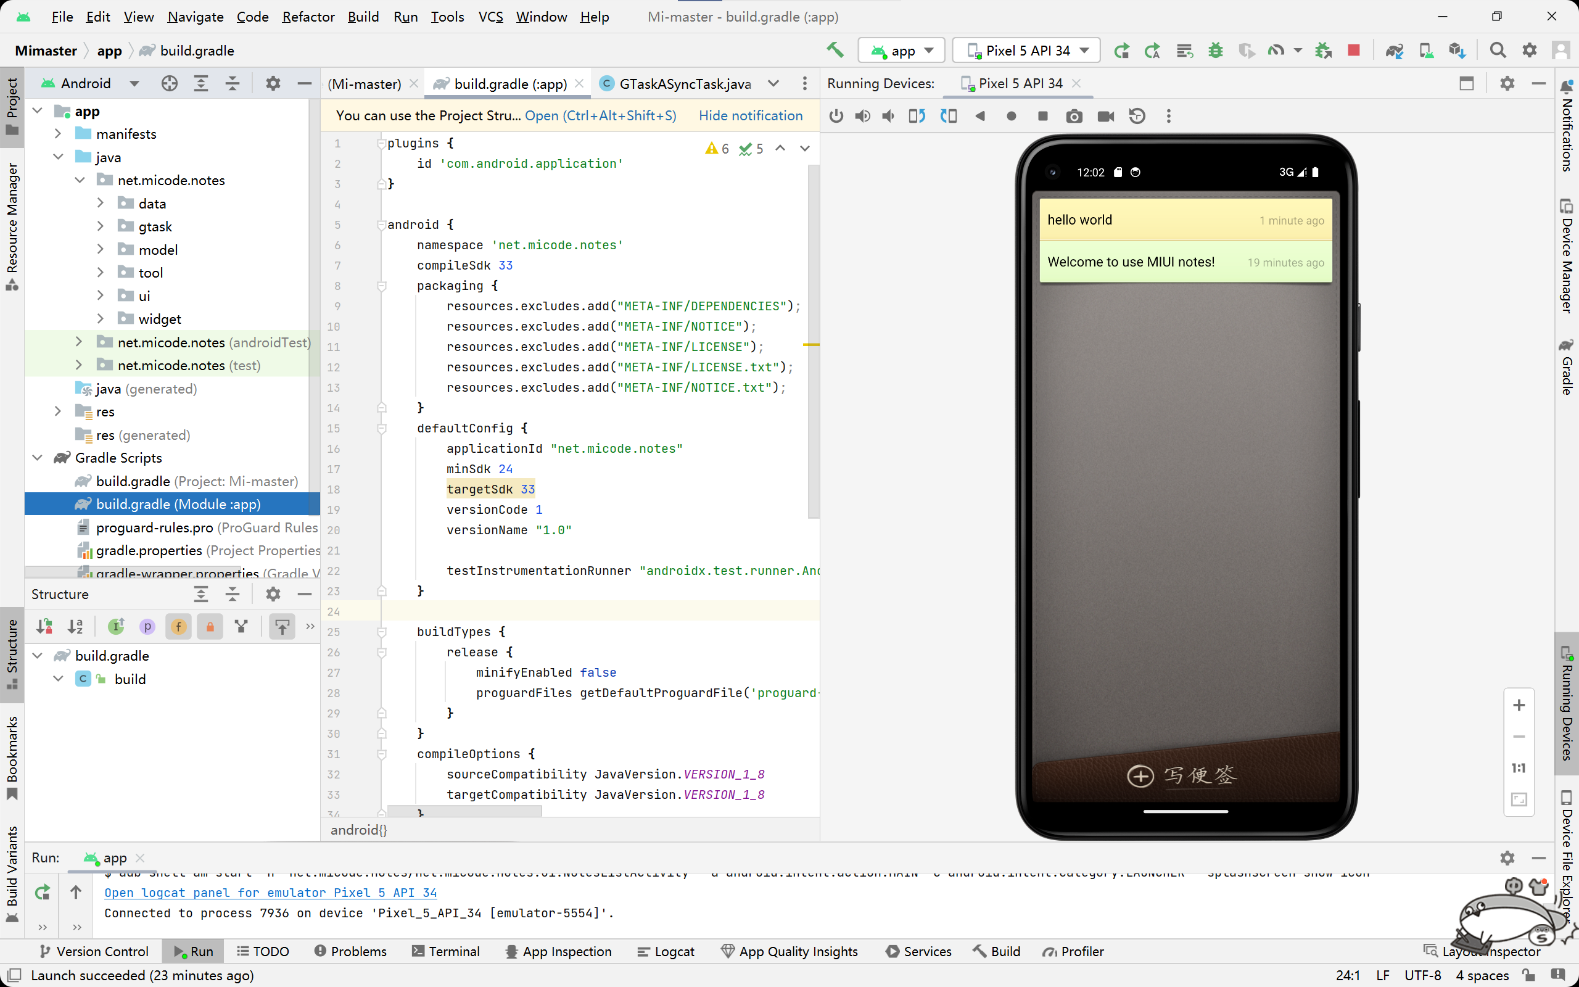The width and height of the screenshot is (1579, 987).
Task: Sync Project with Gradle Files icon
Action: (1395, 50)
